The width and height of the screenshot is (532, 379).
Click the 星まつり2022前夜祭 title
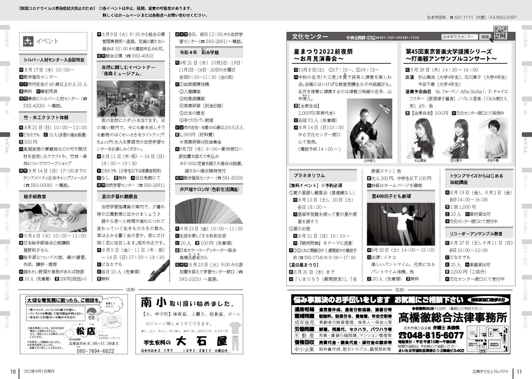(323, 55)
